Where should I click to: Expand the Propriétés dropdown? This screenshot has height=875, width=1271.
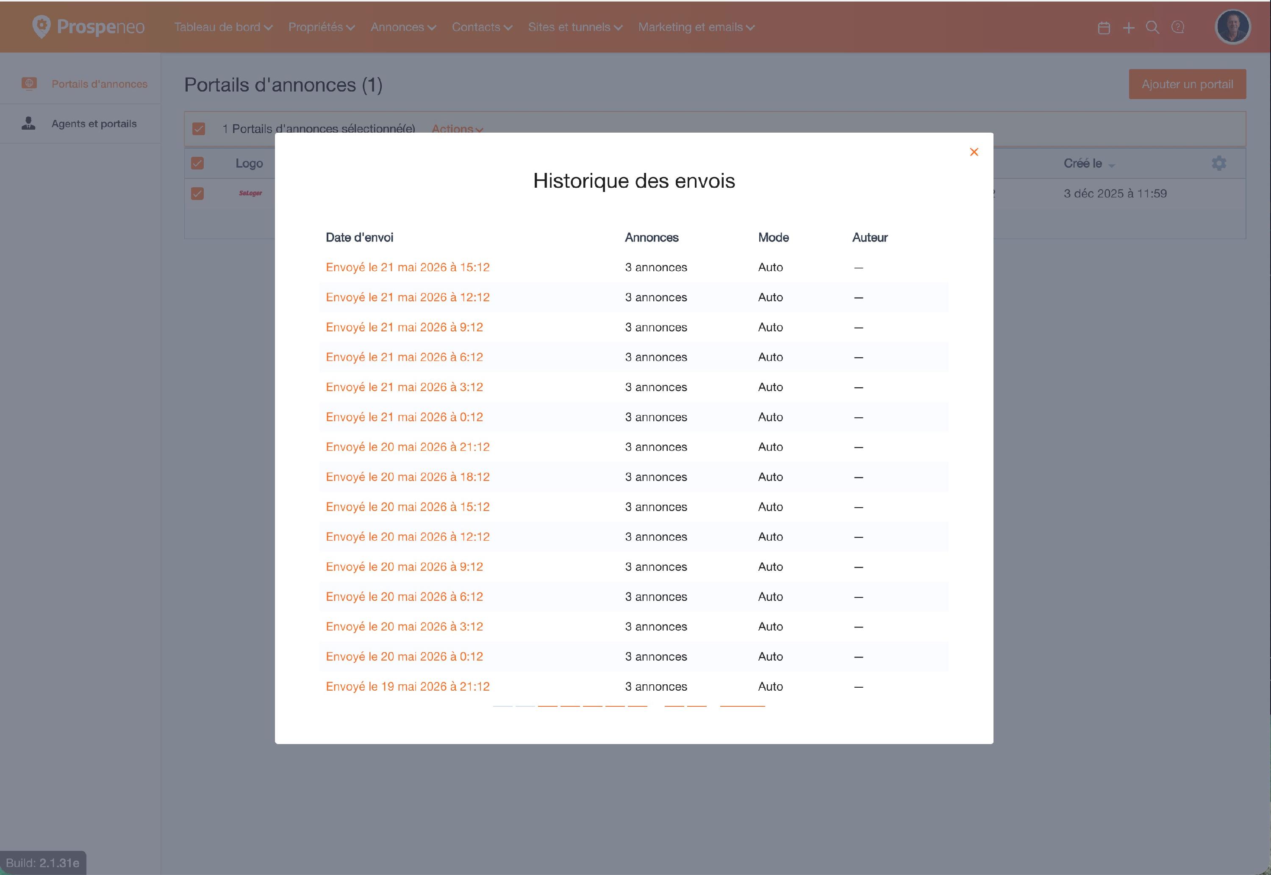click(x=321, y=27)
